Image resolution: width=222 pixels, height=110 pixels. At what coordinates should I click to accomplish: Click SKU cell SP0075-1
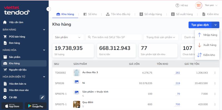(61, 104)
